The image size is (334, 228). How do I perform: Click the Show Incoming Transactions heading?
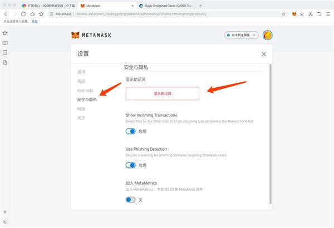[x=151, y=115]
